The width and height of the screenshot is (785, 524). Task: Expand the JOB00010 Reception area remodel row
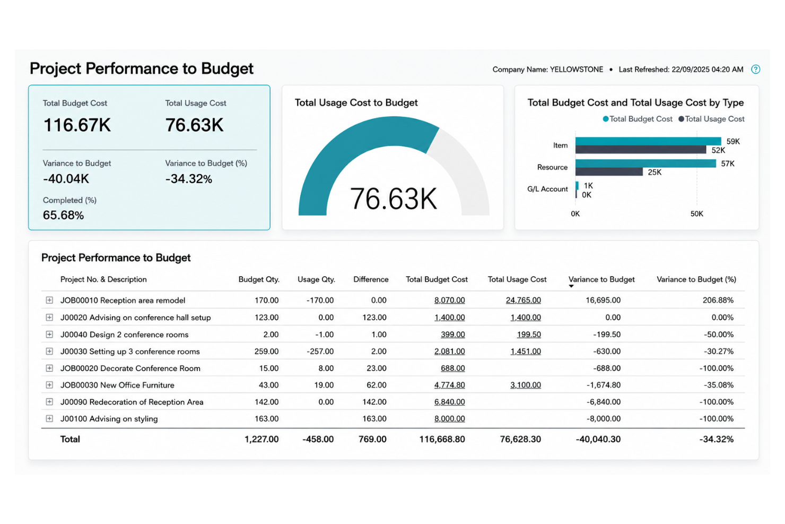[x=49, y=300]
